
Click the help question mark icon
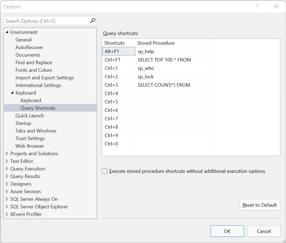tap(257, 6)
